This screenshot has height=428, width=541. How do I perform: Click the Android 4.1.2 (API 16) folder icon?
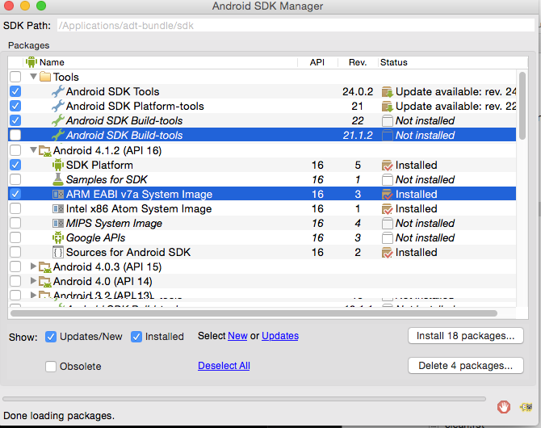[45, 150]
